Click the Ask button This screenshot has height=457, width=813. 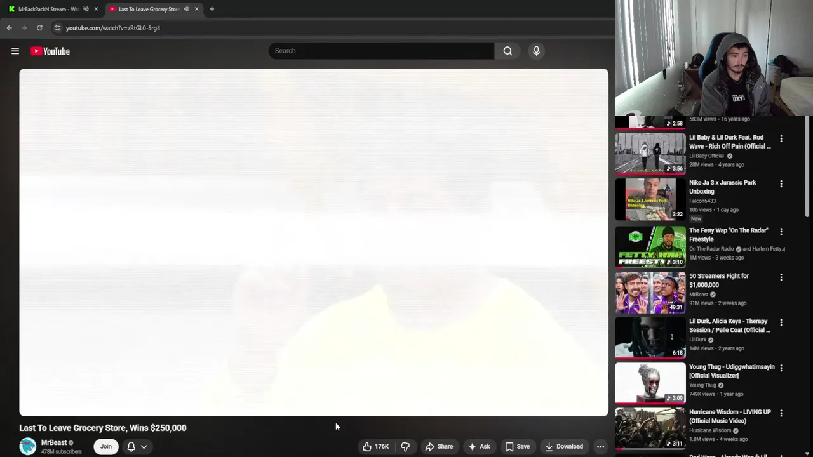(x=479, y=447)
